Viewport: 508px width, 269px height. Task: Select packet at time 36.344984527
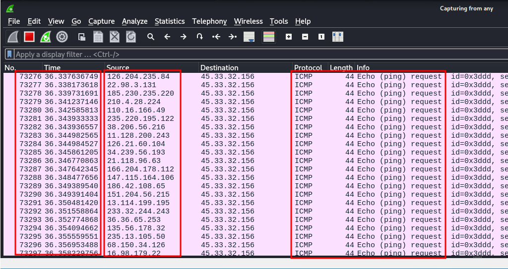256,144
